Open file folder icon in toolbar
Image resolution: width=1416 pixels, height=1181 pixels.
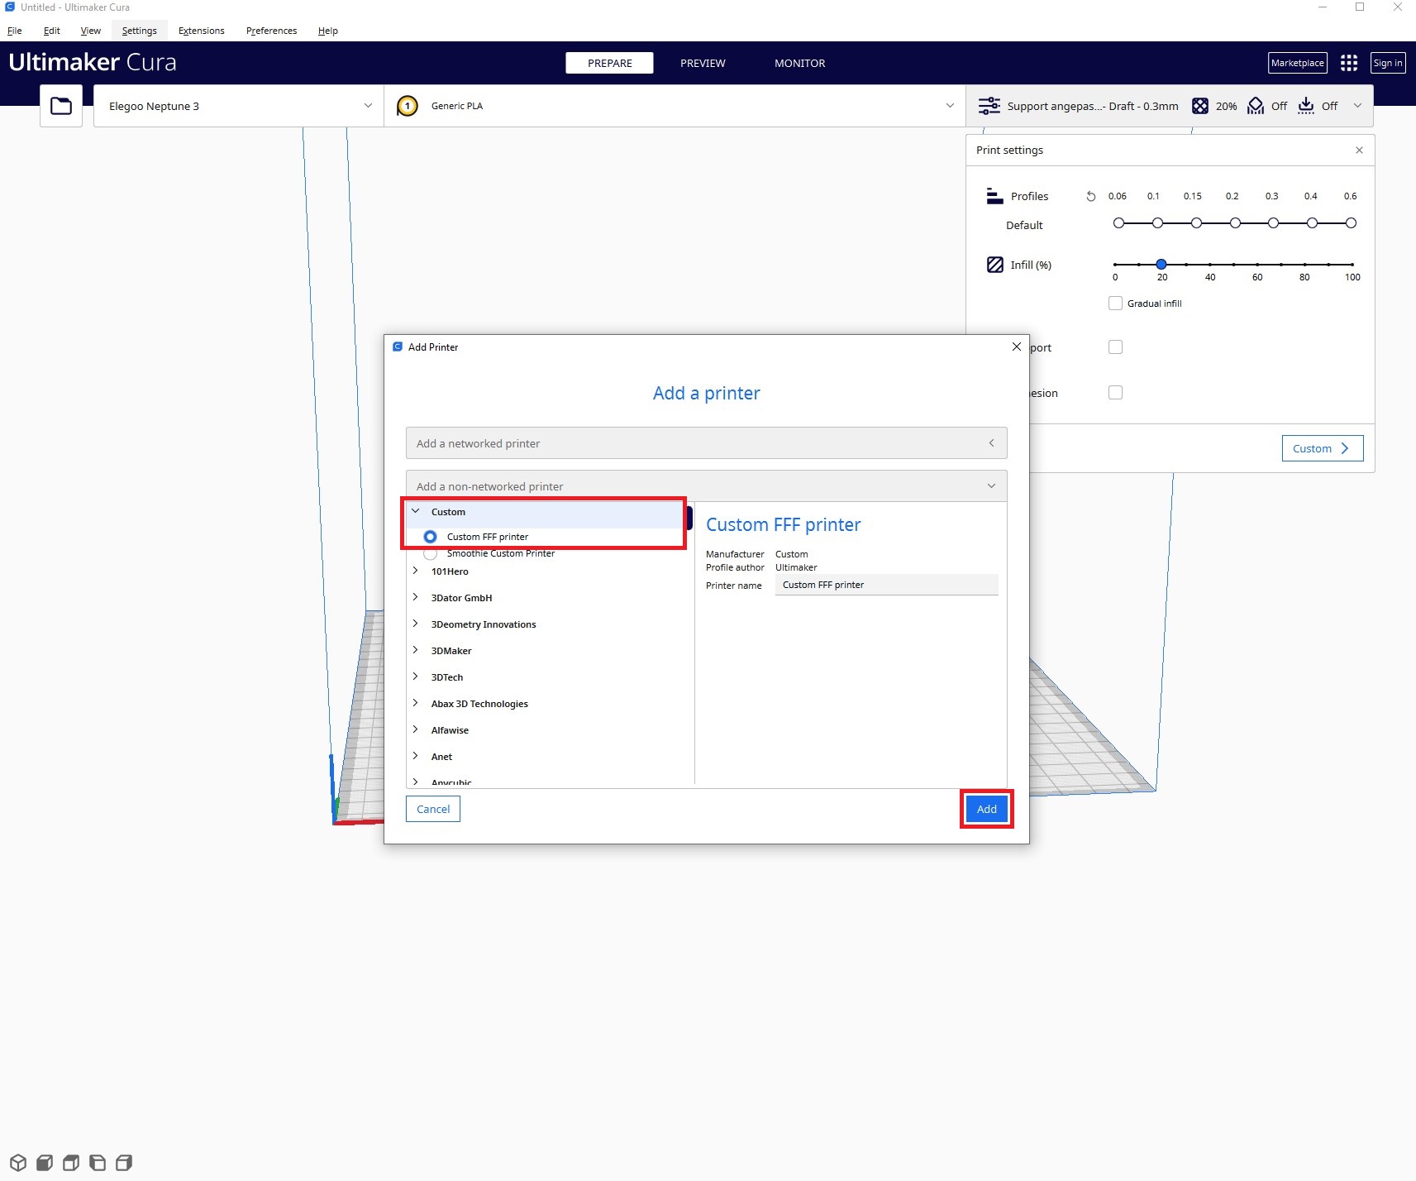[x=61, y=106]
